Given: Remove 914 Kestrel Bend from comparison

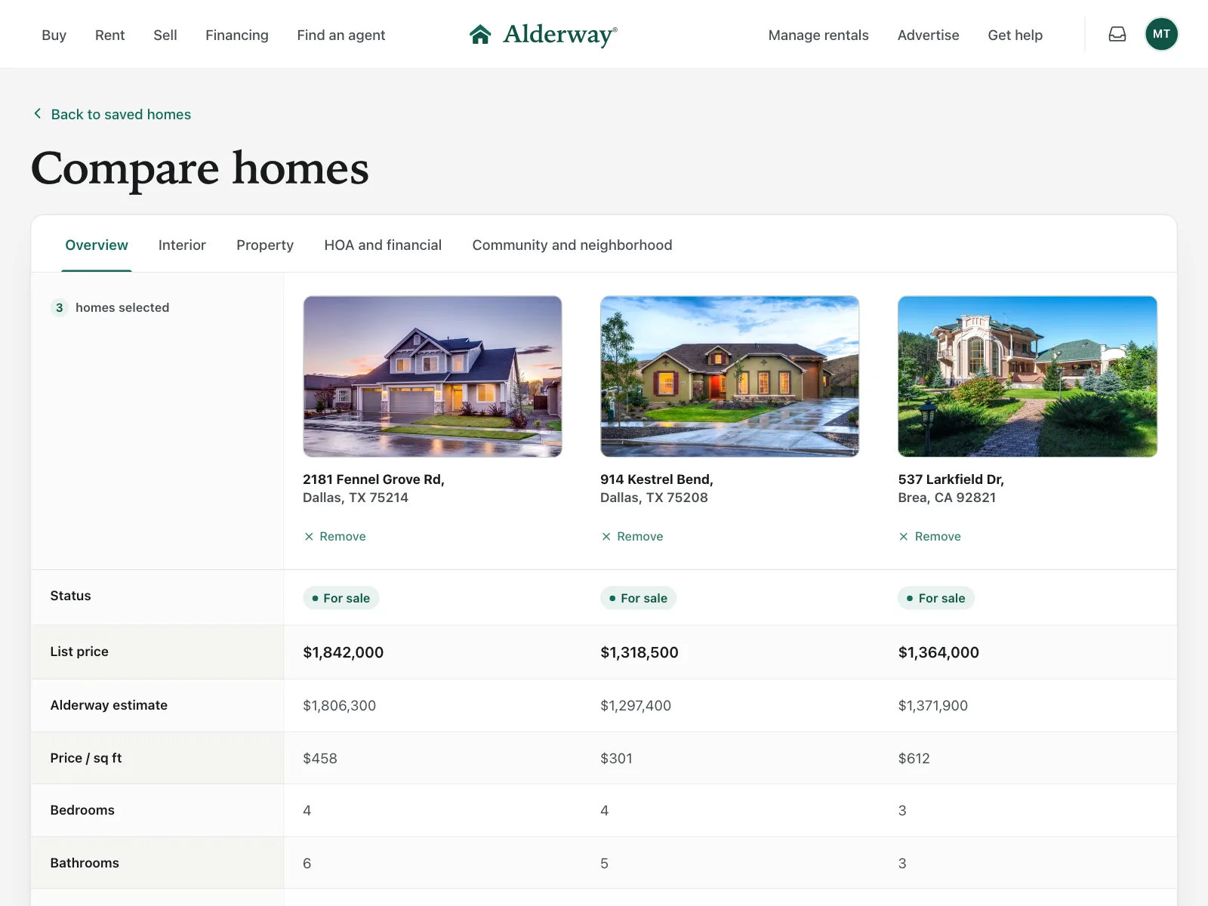Looking at the screenshot, I should coord(632,536).
